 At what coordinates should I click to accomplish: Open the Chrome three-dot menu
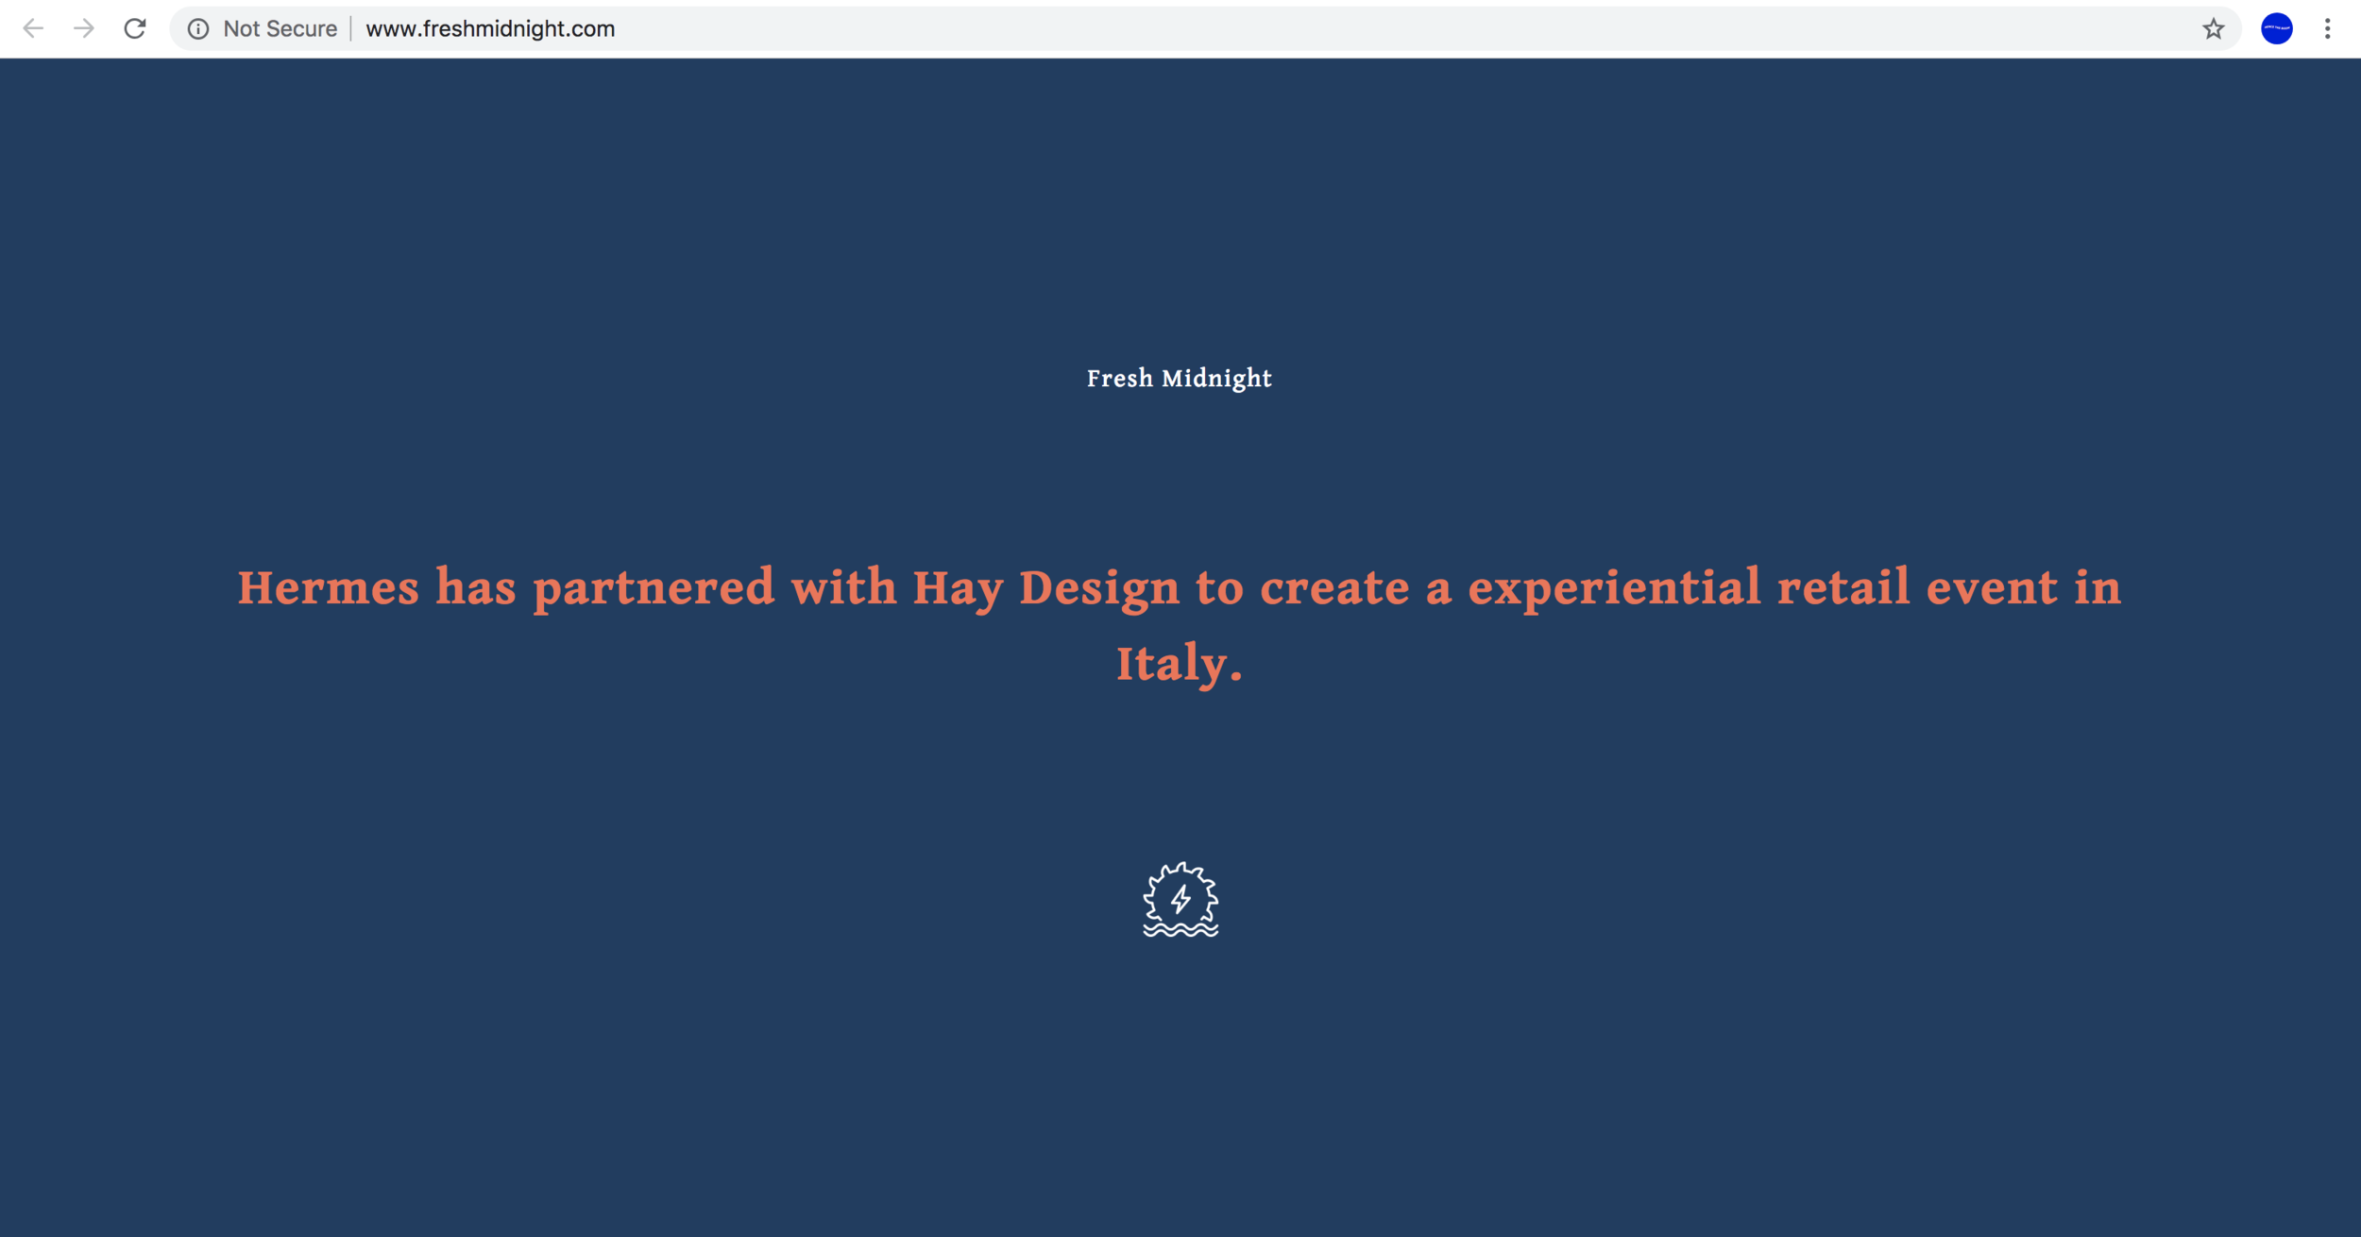coord(2328,28)
